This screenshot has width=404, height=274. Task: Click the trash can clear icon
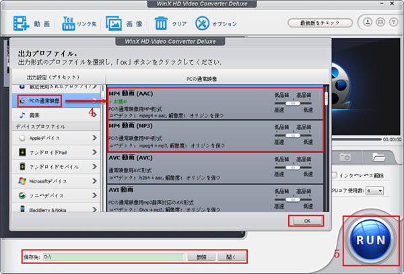coord(161,24)
